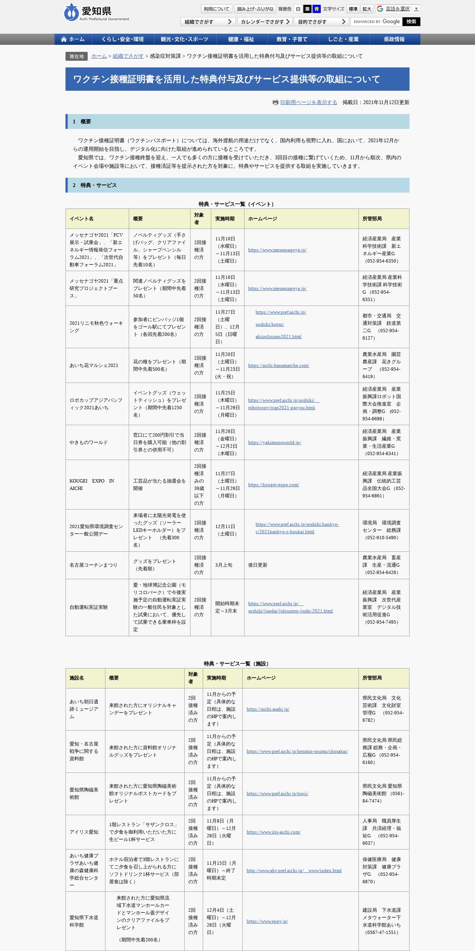The width and height of the screenshot is (475, 951).
Task: Click 自動運転実証実験 event name cell
Action: click(x=97, y=607)
